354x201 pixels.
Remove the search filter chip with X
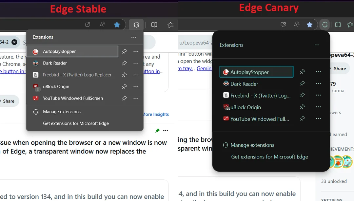pyautogui.click(x=14, y=42)
